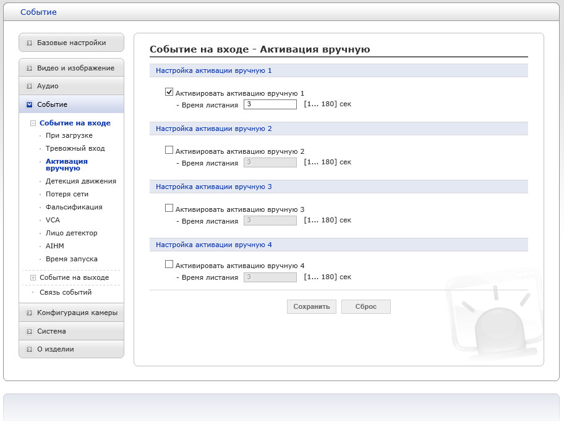Click arrow icon next to Видео и изображение
This screenshot has width=564, height=446.
pyautogui.click(x=29, y=68)
